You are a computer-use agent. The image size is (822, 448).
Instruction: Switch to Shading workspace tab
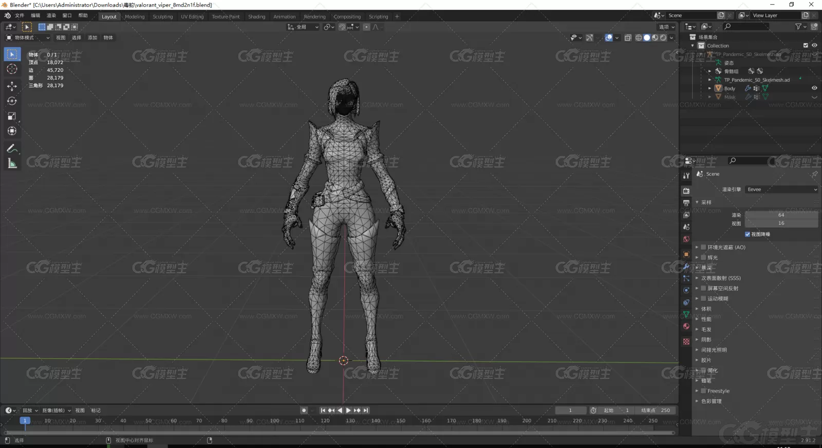257,16
